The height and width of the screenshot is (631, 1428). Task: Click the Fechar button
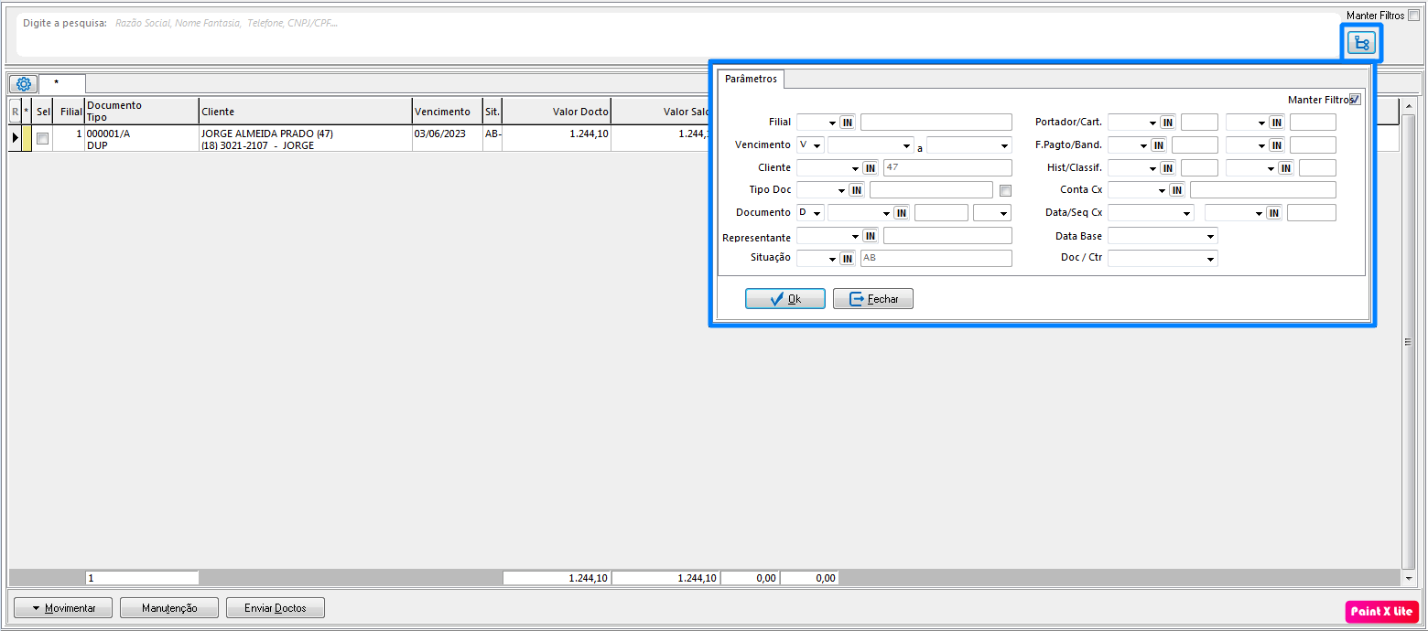[872, 299]
